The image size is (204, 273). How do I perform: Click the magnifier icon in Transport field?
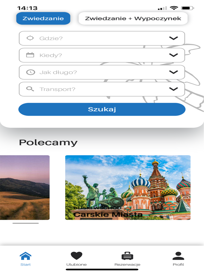[x=30, y=89]
